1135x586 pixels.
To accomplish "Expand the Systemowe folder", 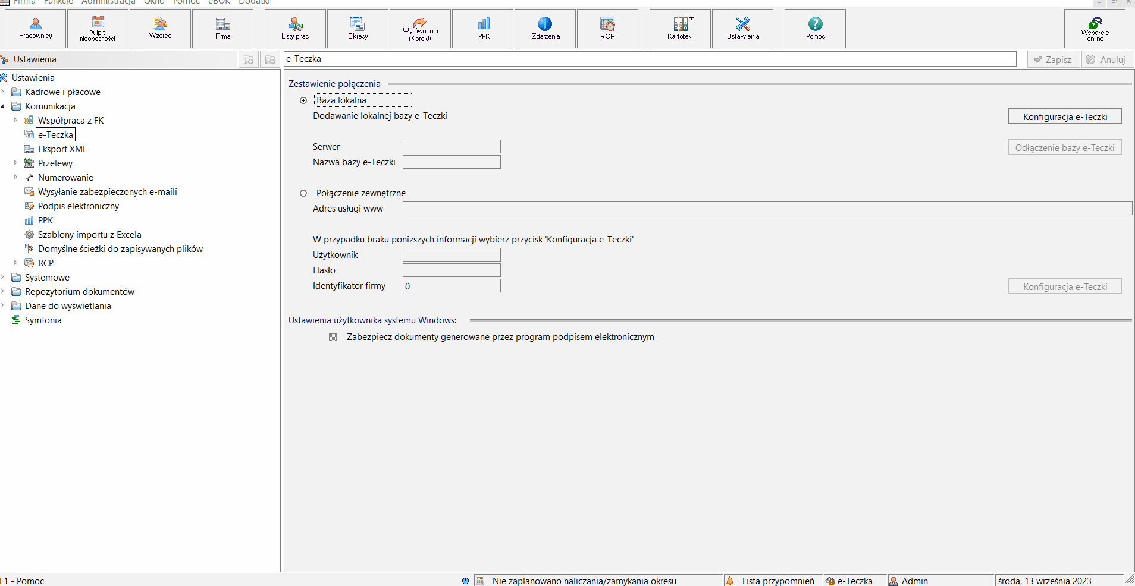I will tap(3, 277).
